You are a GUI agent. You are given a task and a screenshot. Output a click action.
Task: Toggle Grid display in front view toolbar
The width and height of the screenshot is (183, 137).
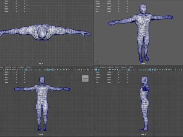click(26, 70)
